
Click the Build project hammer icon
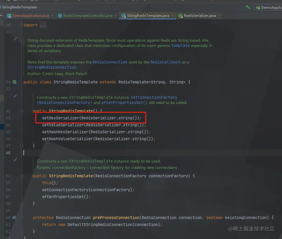coord(248,7)
